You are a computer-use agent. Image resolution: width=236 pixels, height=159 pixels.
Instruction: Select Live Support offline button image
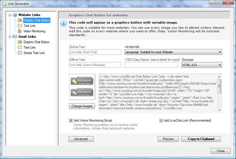click(x=82, y=92)
